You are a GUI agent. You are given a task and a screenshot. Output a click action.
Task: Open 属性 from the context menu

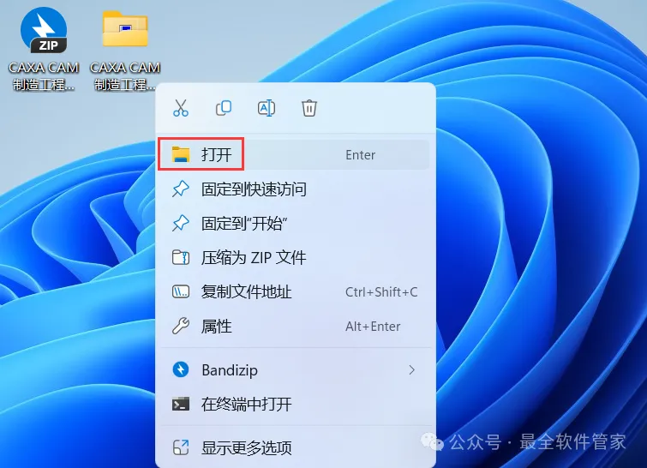(295, 327)
